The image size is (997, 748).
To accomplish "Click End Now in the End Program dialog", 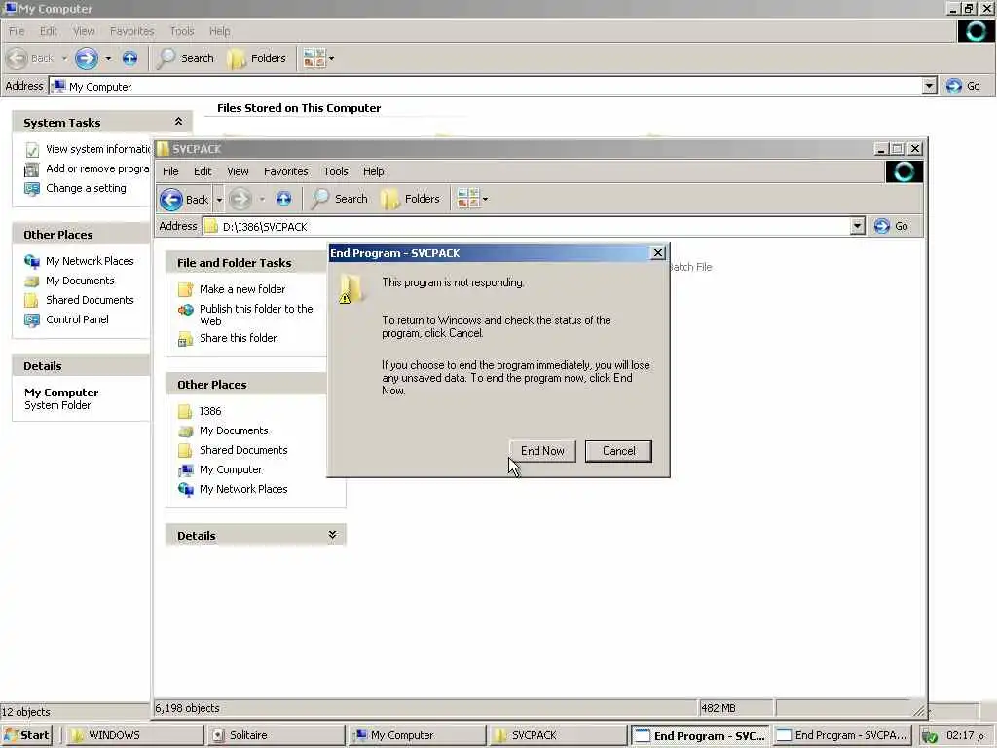I will coord(541,451).
